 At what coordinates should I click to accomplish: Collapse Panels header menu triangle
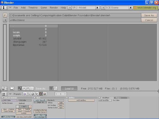coord(10,94)
